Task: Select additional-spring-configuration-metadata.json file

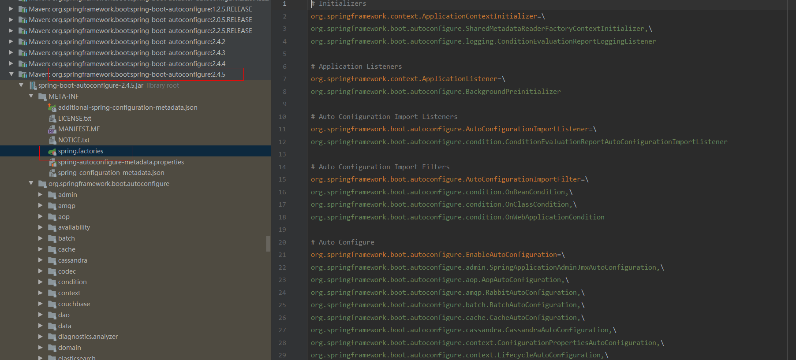Action: [128, 107]
